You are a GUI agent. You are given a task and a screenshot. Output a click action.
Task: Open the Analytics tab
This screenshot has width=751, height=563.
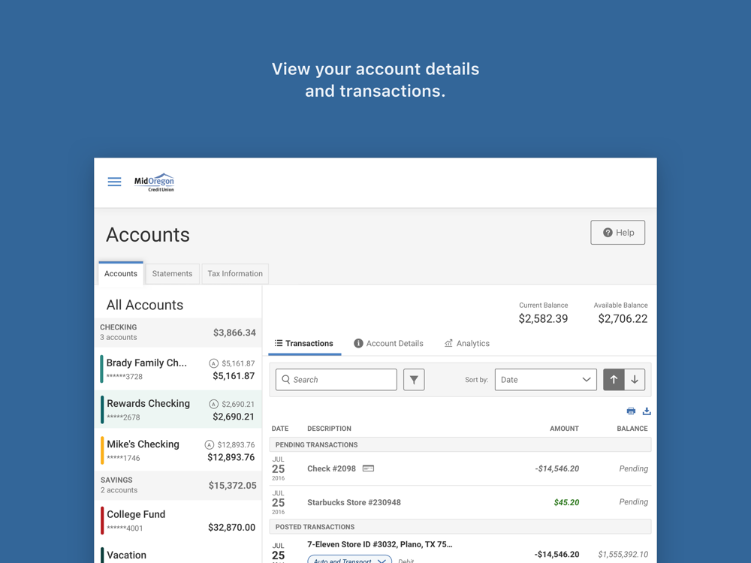[466, 344]
